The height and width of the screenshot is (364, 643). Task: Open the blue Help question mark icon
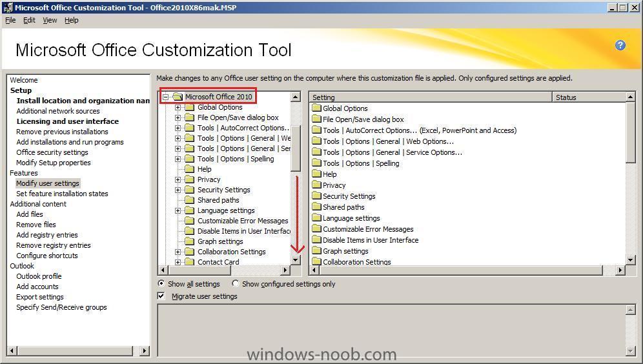click(x=620, y=45)
